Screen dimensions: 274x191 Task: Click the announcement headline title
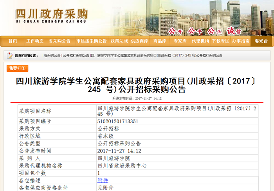click(136, 85)
